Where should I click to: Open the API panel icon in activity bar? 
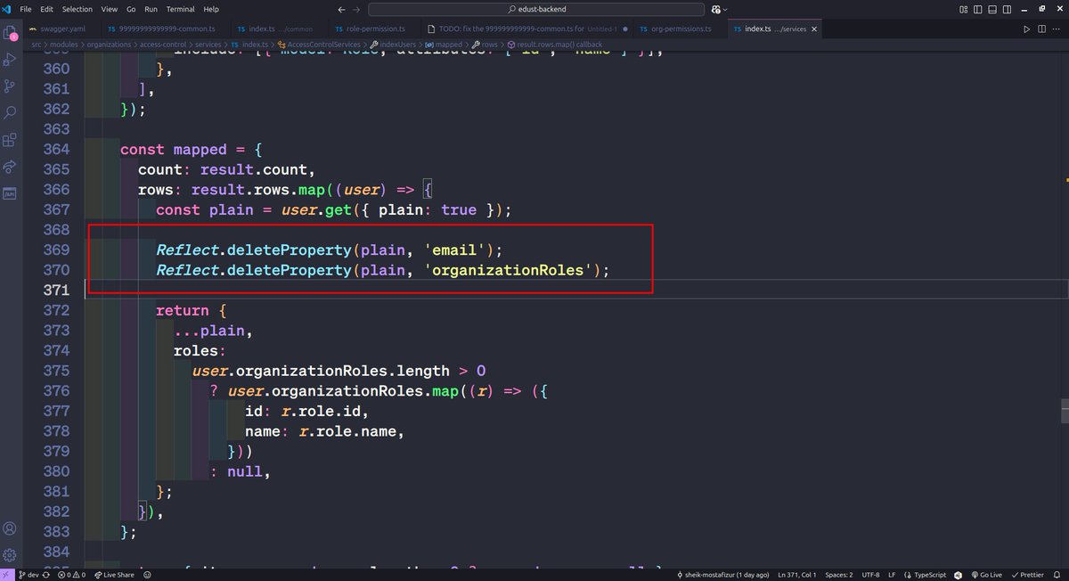[11, 193]
